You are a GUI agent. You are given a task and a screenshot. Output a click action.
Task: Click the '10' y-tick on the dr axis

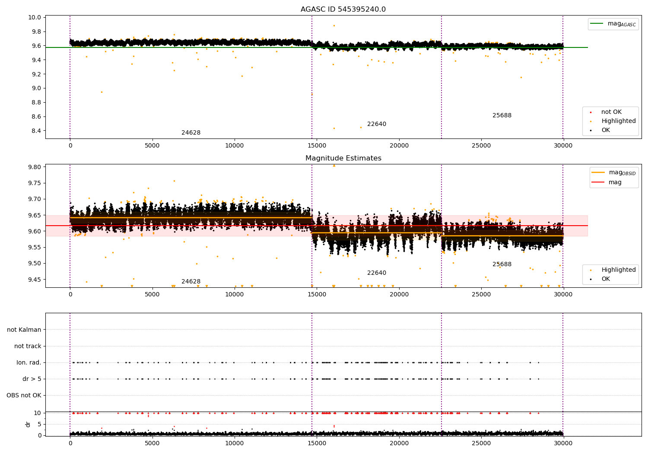click(x=38, y=413)
